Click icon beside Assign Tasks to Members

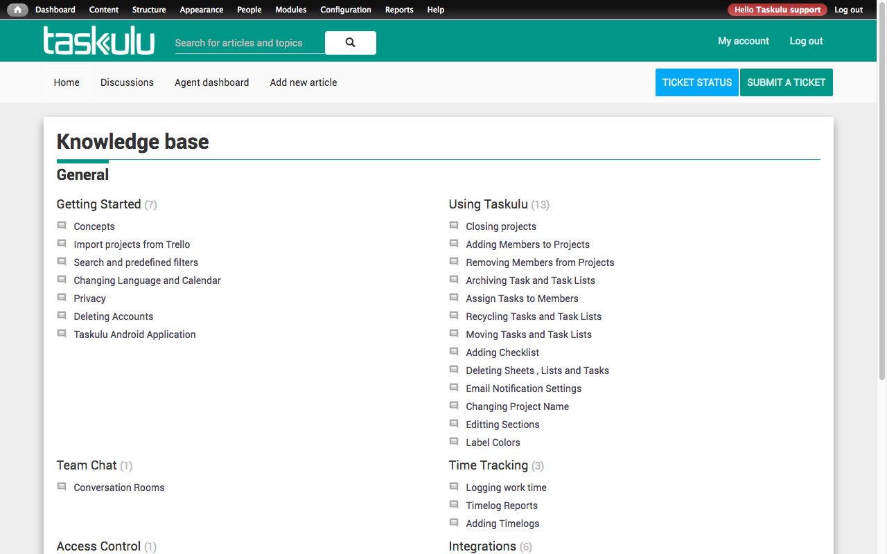pyautogui.click(x=454, y=298)
